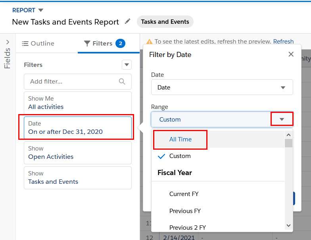The image size is (311, 240).
Task: Choose Current FY from range list
Action: click(x=184, y=194)
